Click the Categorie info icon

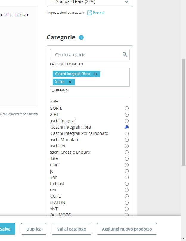[x=81, y=38]
